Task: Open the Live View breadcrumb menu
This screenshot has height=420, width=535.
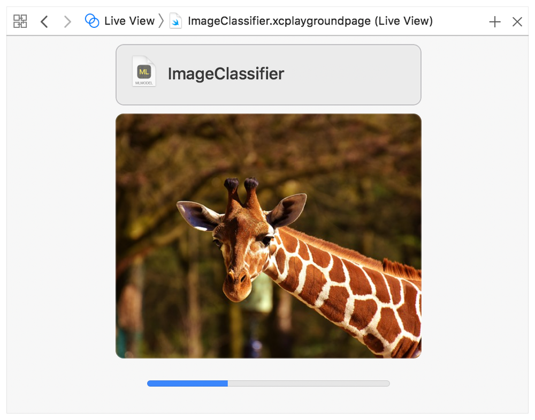Action: pyautogui.click(x=129, y=21)
